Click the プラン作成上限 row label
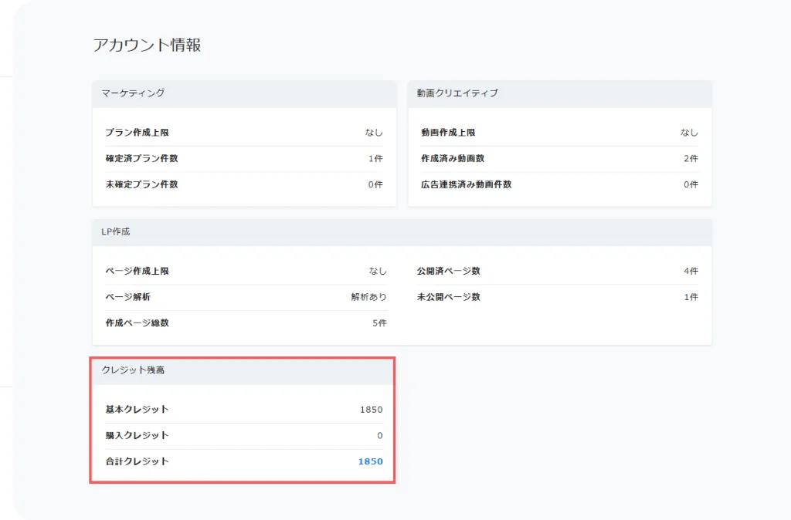This screenshot has width=791, height=520. pyautogui.click(x=137, y=133)
